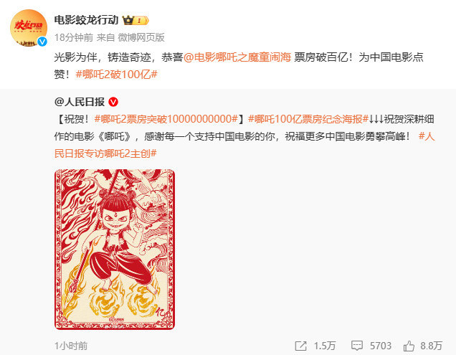Click the repost share icon
This screenshot has width=456, height=355.
(x=300, y=346)
